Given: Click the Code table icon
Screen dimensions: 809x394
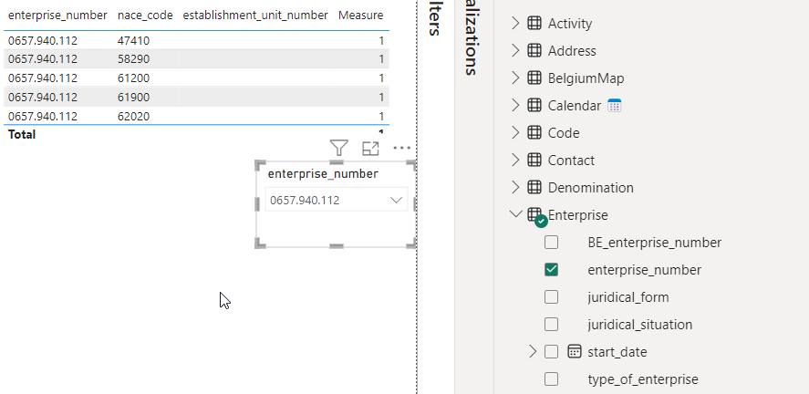Looking at the screenshot, I should pos(534,132).
